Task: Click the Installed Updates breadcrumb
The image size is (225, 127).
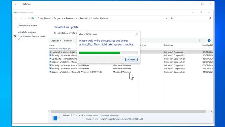Action: [99, 18]
